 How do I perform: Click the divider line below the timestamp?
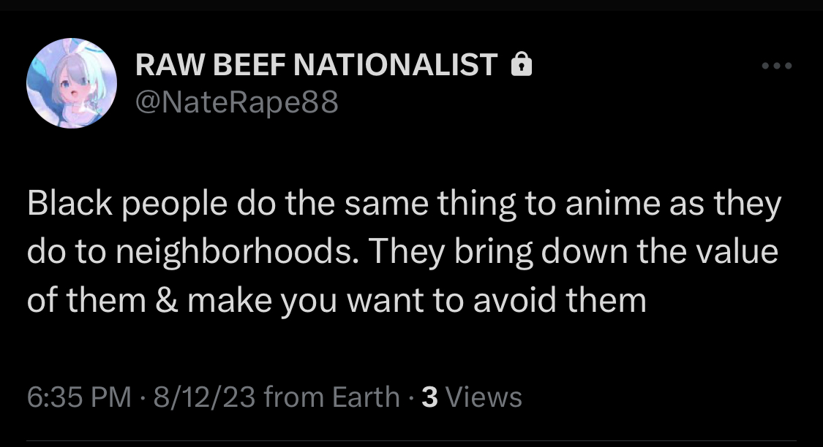point(410,440)
